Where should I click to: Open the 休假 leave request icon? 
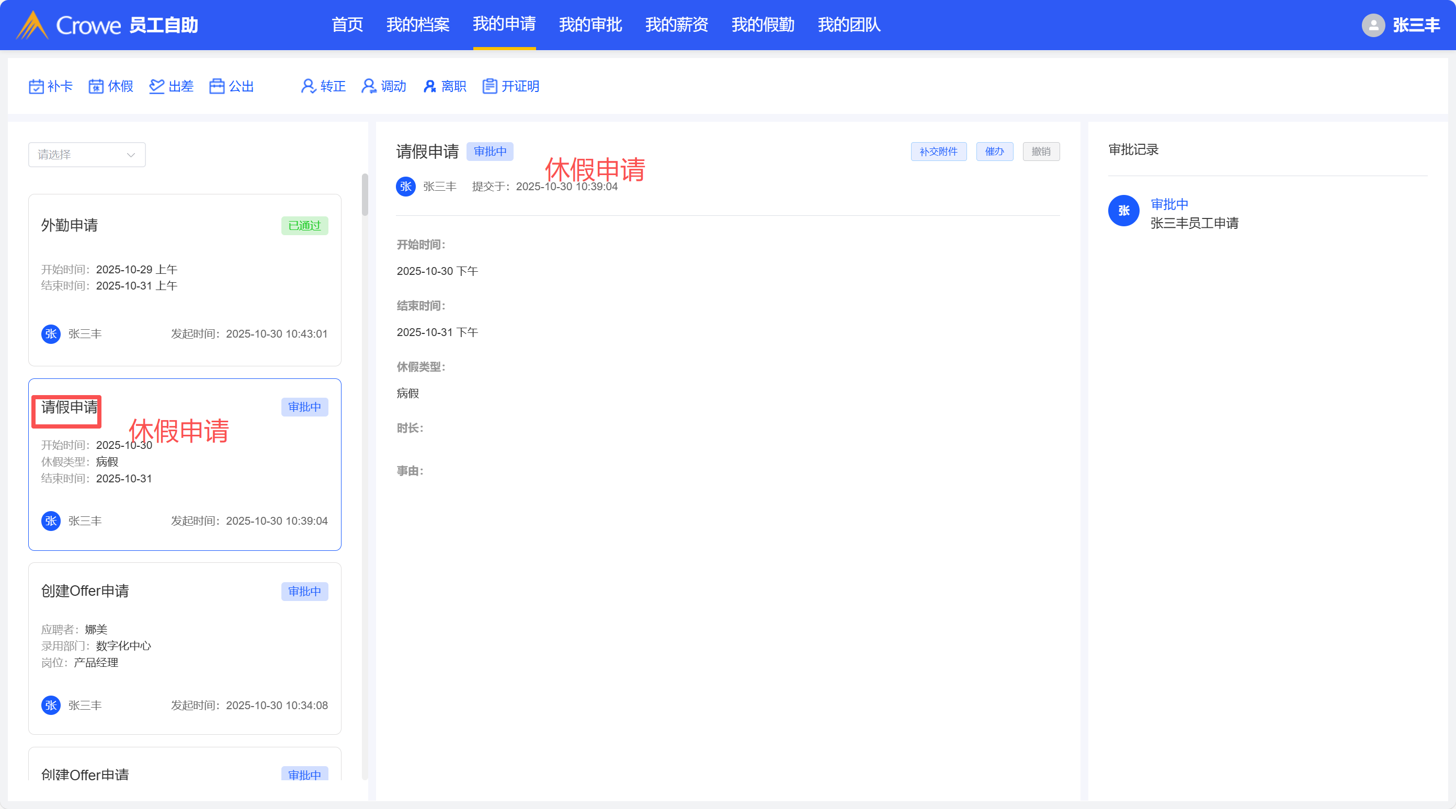click(110, 86)
